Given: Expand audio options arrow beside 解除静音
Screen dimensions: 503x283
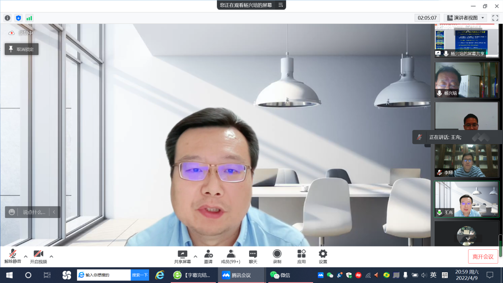Looking at the screenshot, I should tap(26, 256).
